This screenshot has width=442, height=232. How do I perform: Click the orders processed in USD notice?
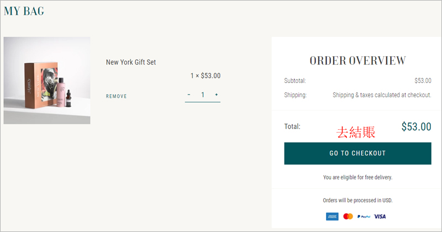pyautogui.click(x=357, y=201)
